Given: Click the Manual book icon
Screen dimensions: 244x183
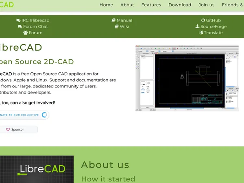Looking at the screenshot, I should point(113,20).
